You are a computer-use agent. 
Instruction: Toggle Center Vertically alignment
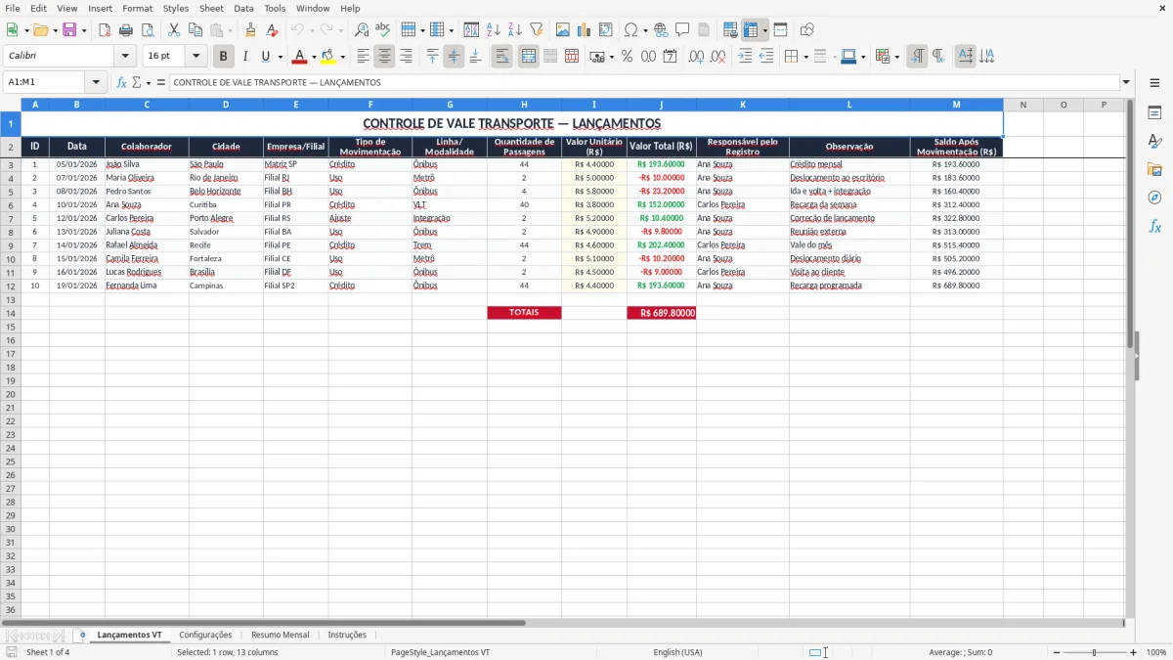[x=455, y=57]
